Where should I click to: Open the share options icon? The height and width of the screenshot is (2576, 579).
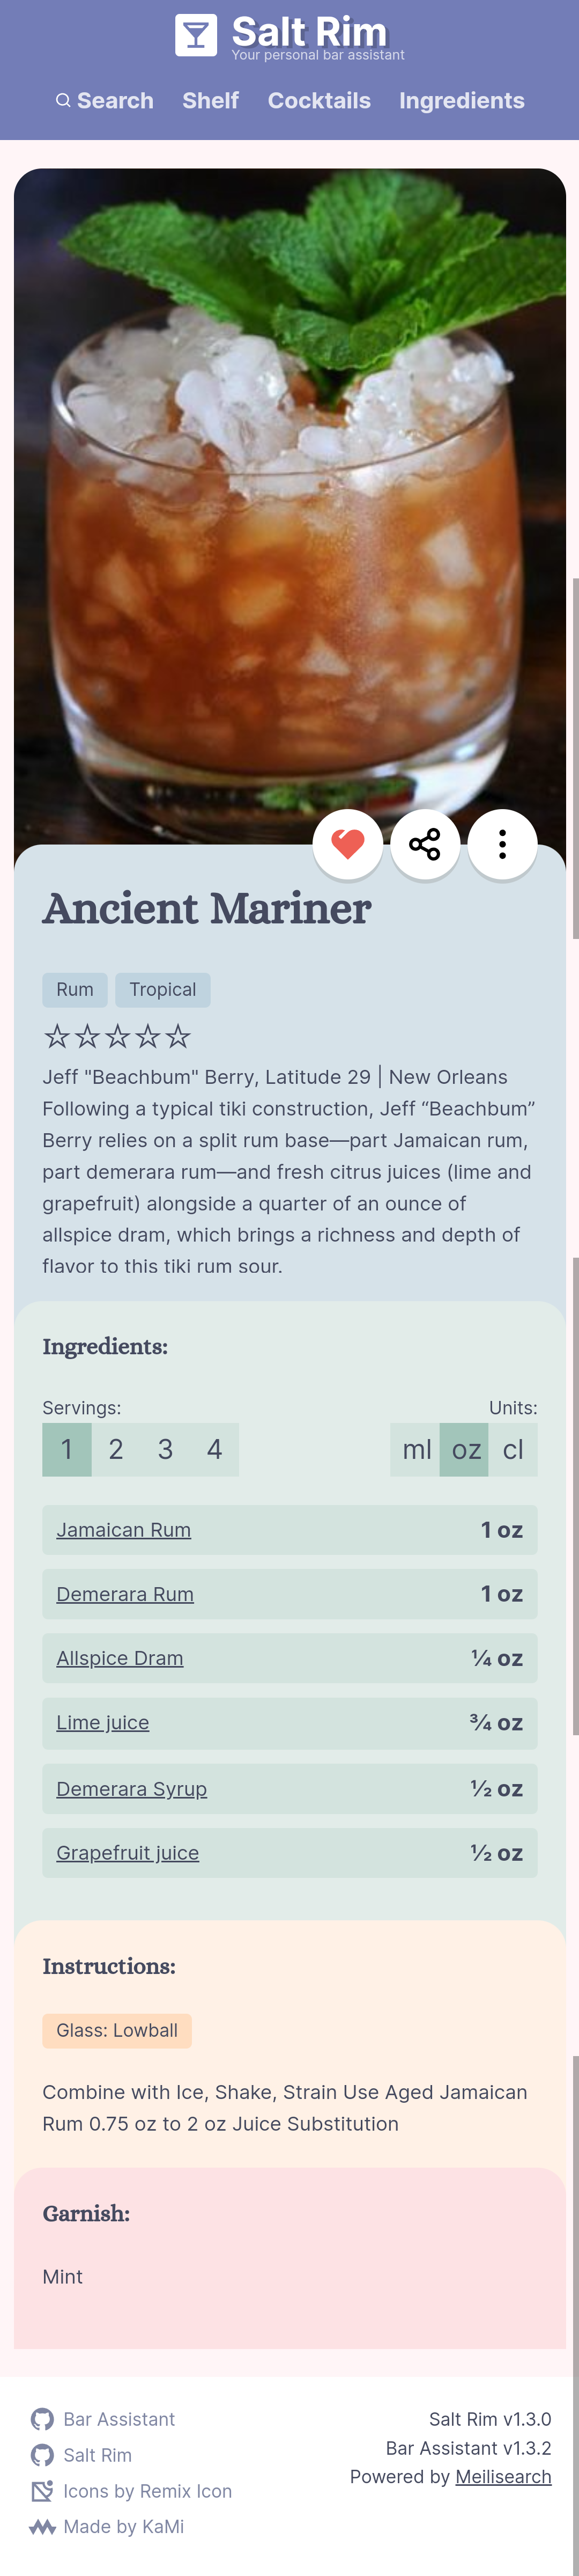click(425, 845)
